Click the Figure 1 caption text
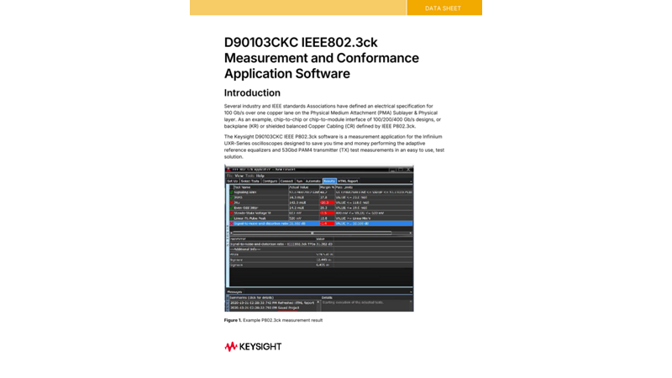Viewport: 672px width, 378px height. (273, 320)
